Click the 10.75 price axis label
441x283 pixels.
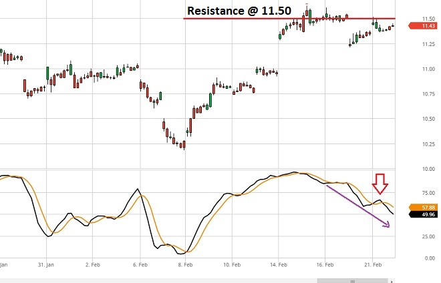(x=428, y=94)
